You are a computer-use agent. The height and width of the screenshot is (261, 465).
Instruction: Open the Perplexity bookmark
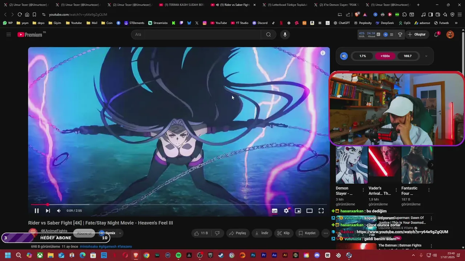363,23
